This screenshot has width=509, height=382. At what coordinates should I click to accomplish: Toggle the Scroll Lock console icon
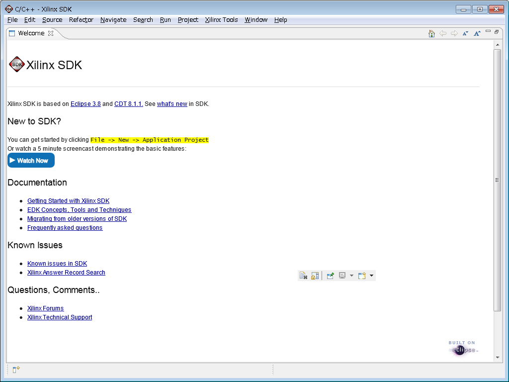point(315,276)
